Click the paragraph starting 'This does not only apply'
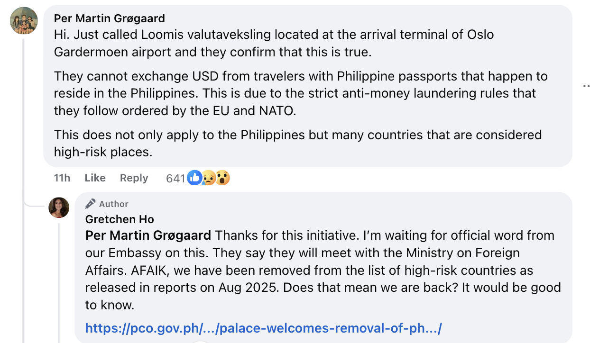Screen dimensions: 590x343 [297, 143]
